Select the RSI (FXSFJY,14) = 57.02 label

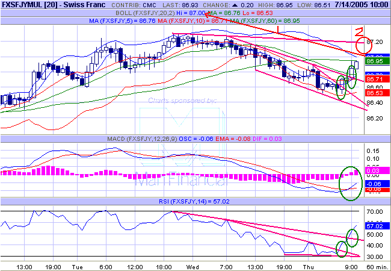(194, 201)
